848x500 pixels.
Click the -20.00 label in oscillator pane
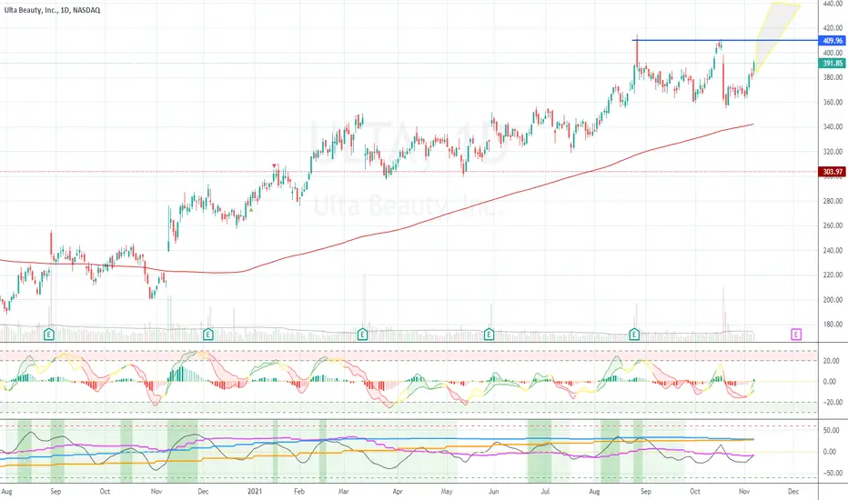tap(830, 403)
